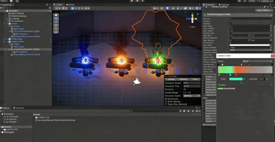Viewport: 275px width, 142px height.
Task: Click the Hierarchy search field
Action: pyautogui.click(x=27, y=8)
